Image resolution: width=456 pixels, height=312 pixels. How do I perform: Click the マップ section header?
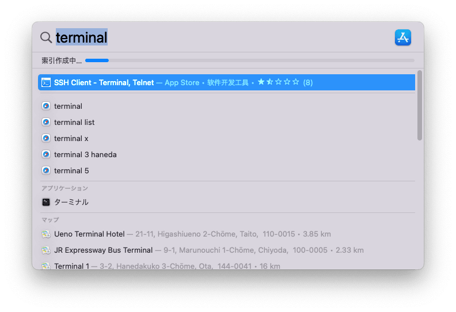[x=50, y=220]
